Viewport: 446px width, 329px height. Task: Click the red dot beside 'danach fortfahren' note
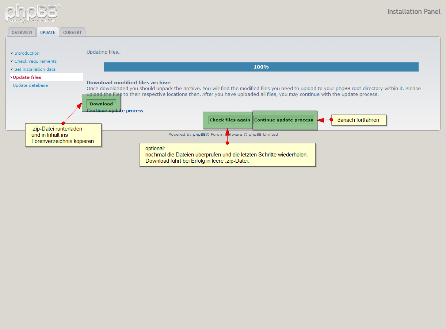331,120
